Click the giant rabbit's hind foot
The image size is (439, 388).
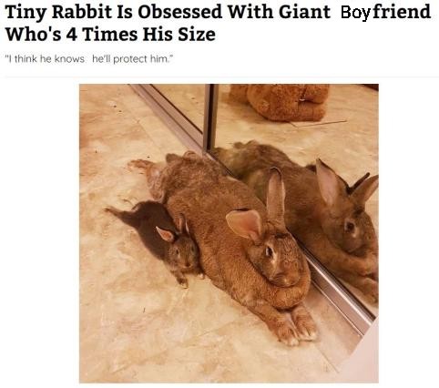coord(143,167)
